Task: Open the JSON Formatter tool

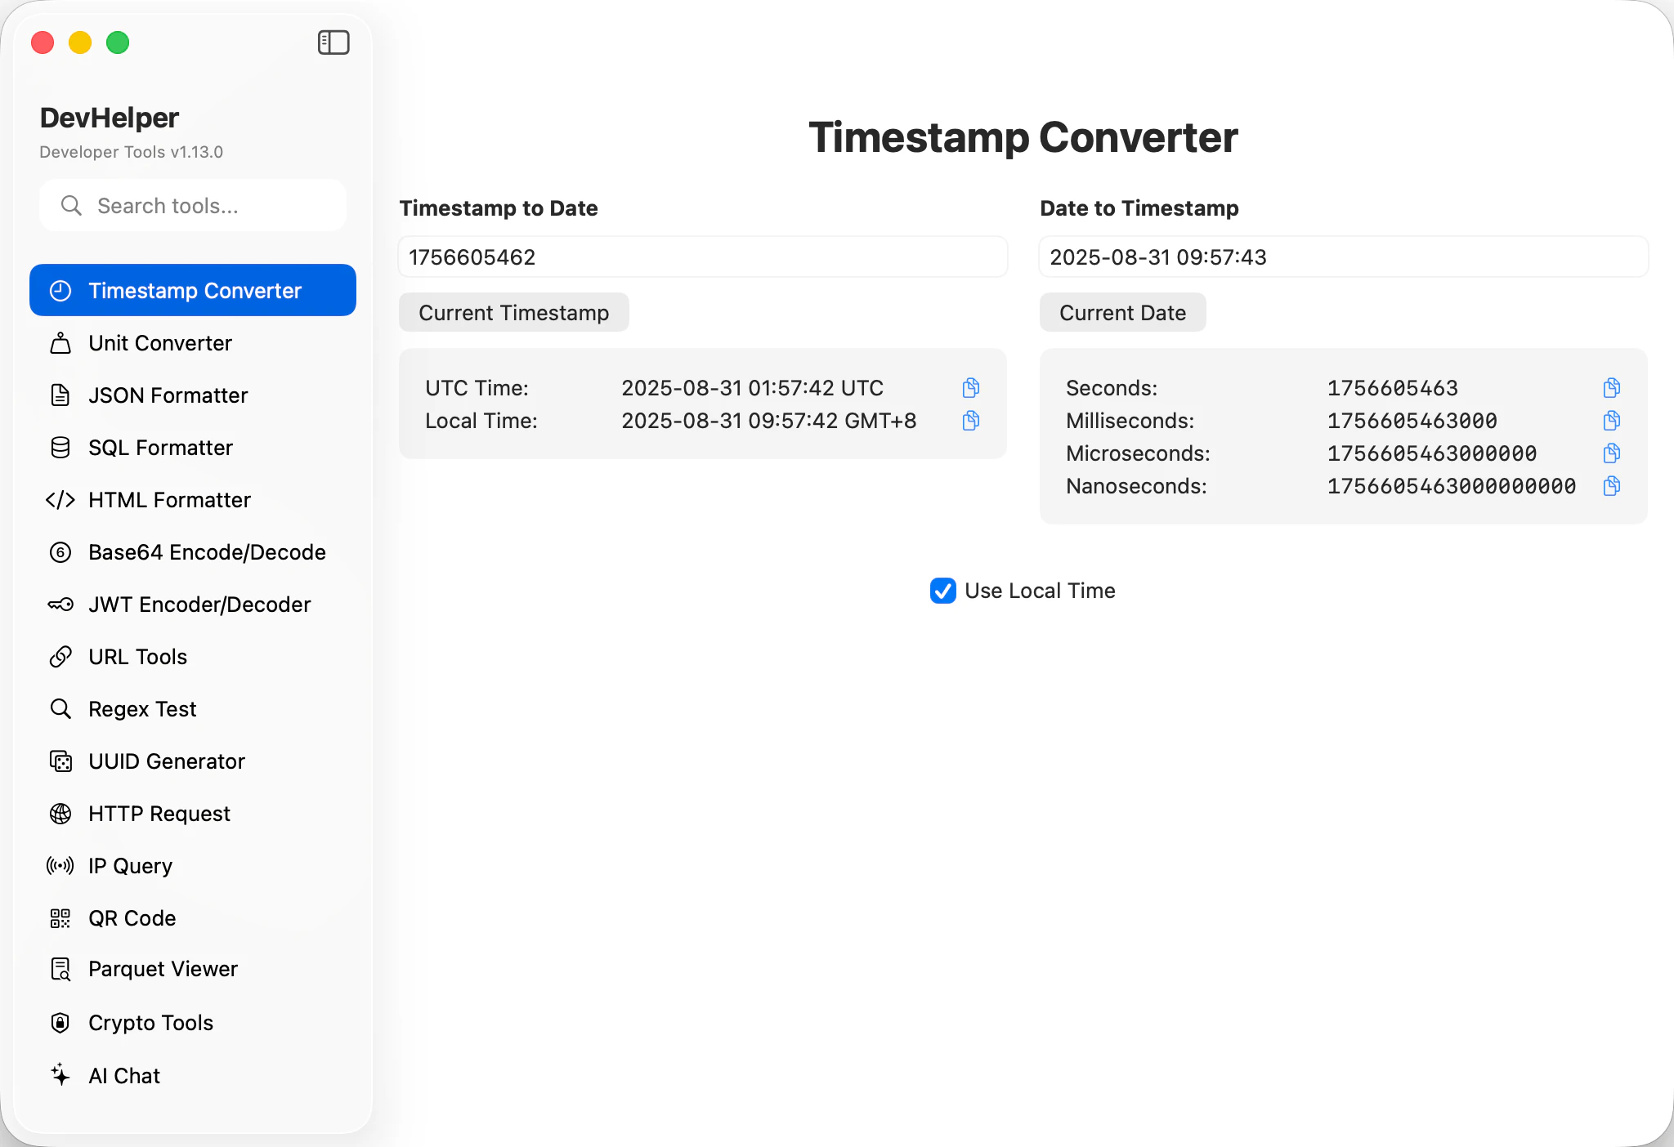Action: (x=168, y=395)
